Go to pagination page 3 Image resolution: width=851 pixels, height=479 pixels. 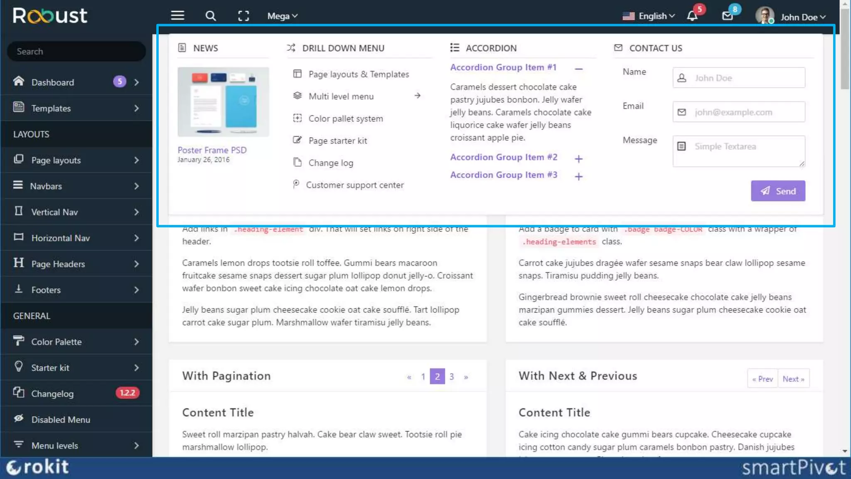(x=452, y=377)
